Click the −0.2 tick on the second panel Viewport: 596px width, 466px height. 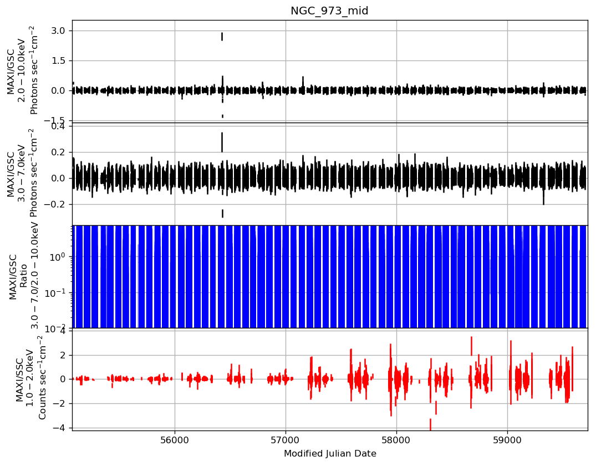coord(54,204)
